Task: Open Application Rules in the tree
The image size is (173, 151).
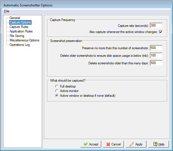Action: 21,31
